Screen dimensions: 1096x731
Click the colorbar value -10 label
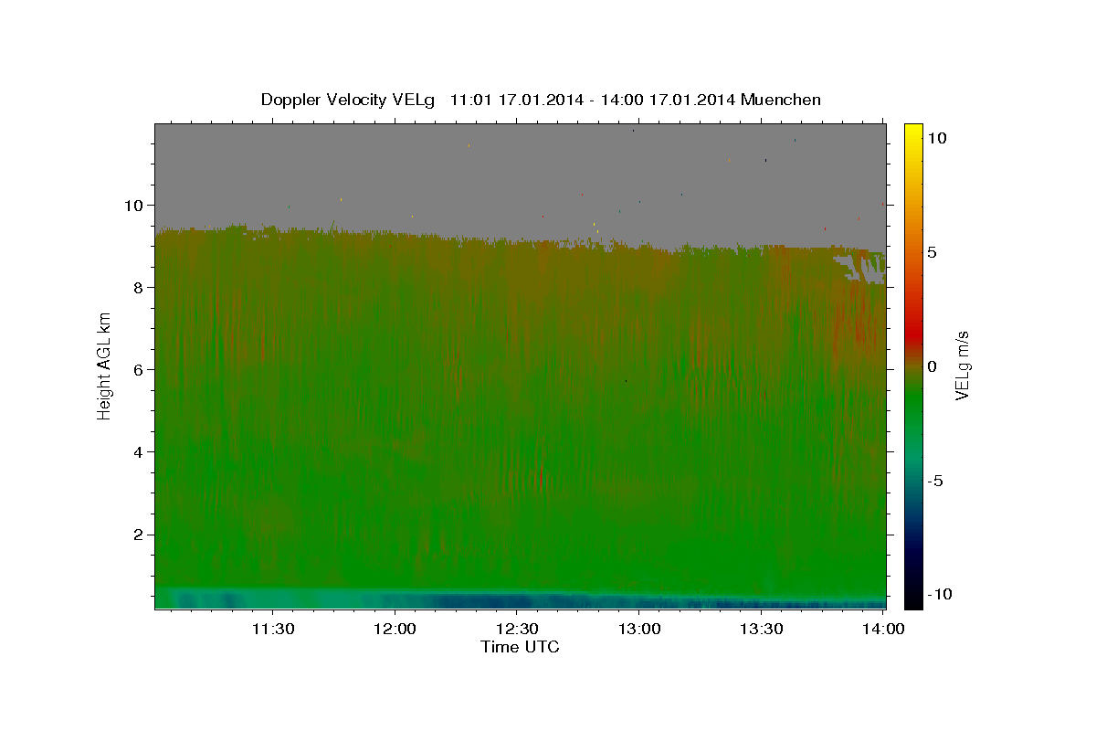click(939, 594)
